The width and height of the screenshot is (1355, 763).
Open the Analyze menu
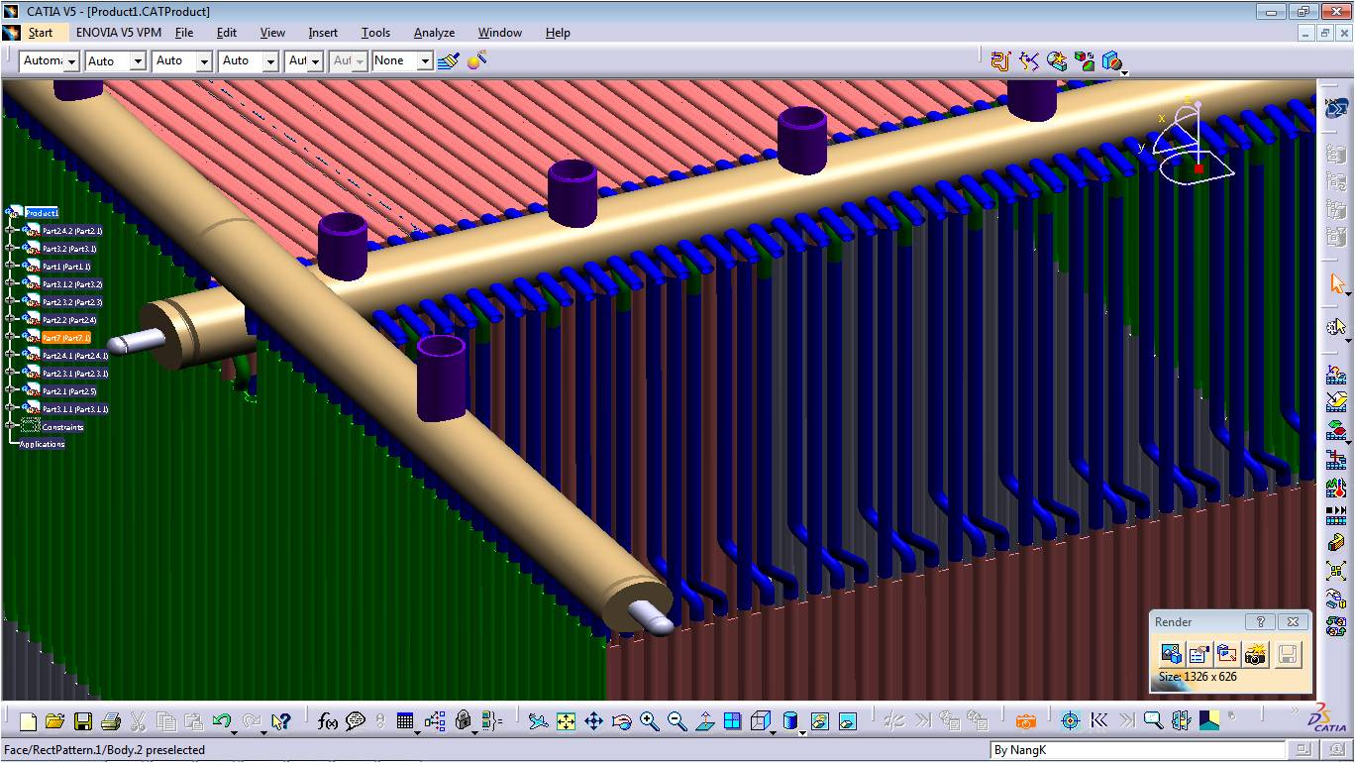[434, 33]
